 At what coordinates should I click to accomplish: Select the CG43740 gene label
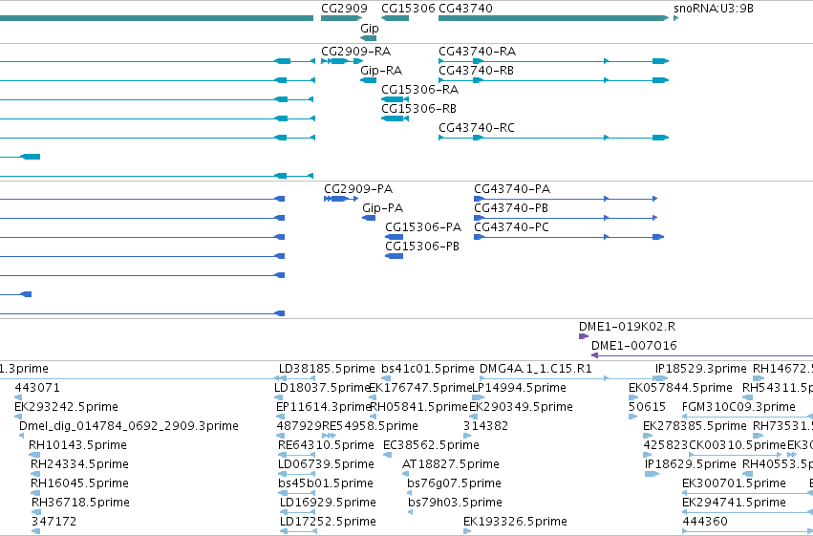click(465, 9)
